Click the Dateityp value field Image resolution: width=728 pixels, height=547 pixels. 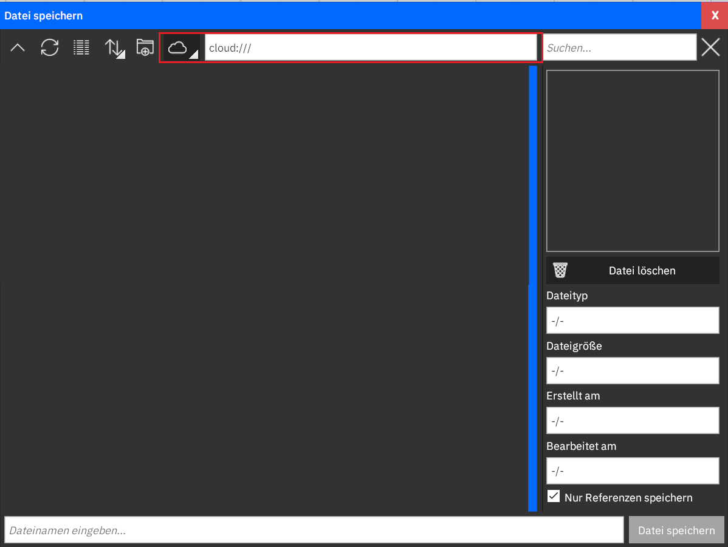click(633, 320)
